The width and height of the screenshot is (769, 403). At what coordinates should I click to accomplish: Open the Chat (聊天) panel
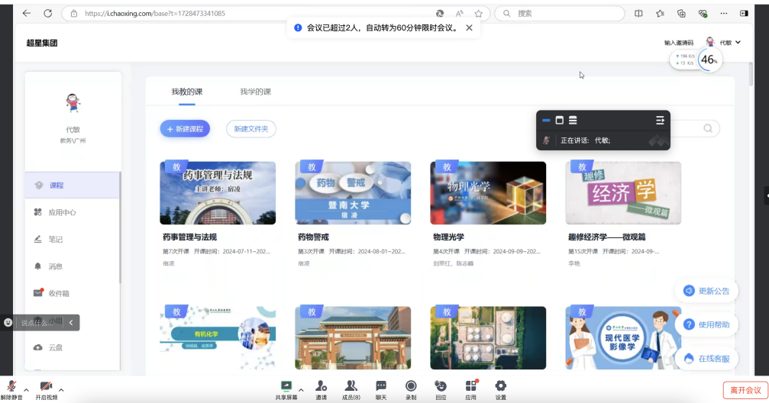pos(380,386)
